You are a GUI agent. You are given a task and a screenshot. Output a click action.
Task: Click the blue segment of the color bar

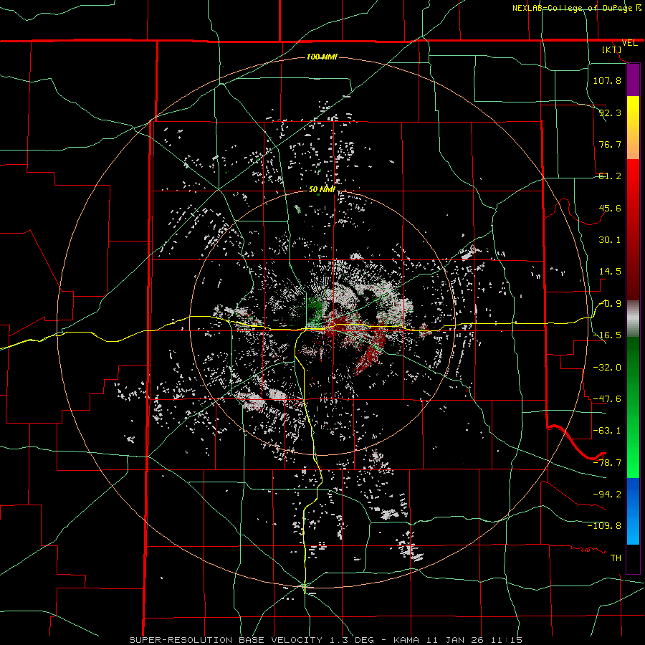(x=633, y=511)
